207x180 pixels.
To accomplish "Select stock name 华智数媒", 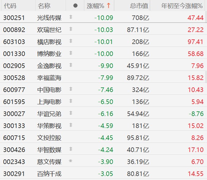I will pyautogui.click(x=49, y=150).
